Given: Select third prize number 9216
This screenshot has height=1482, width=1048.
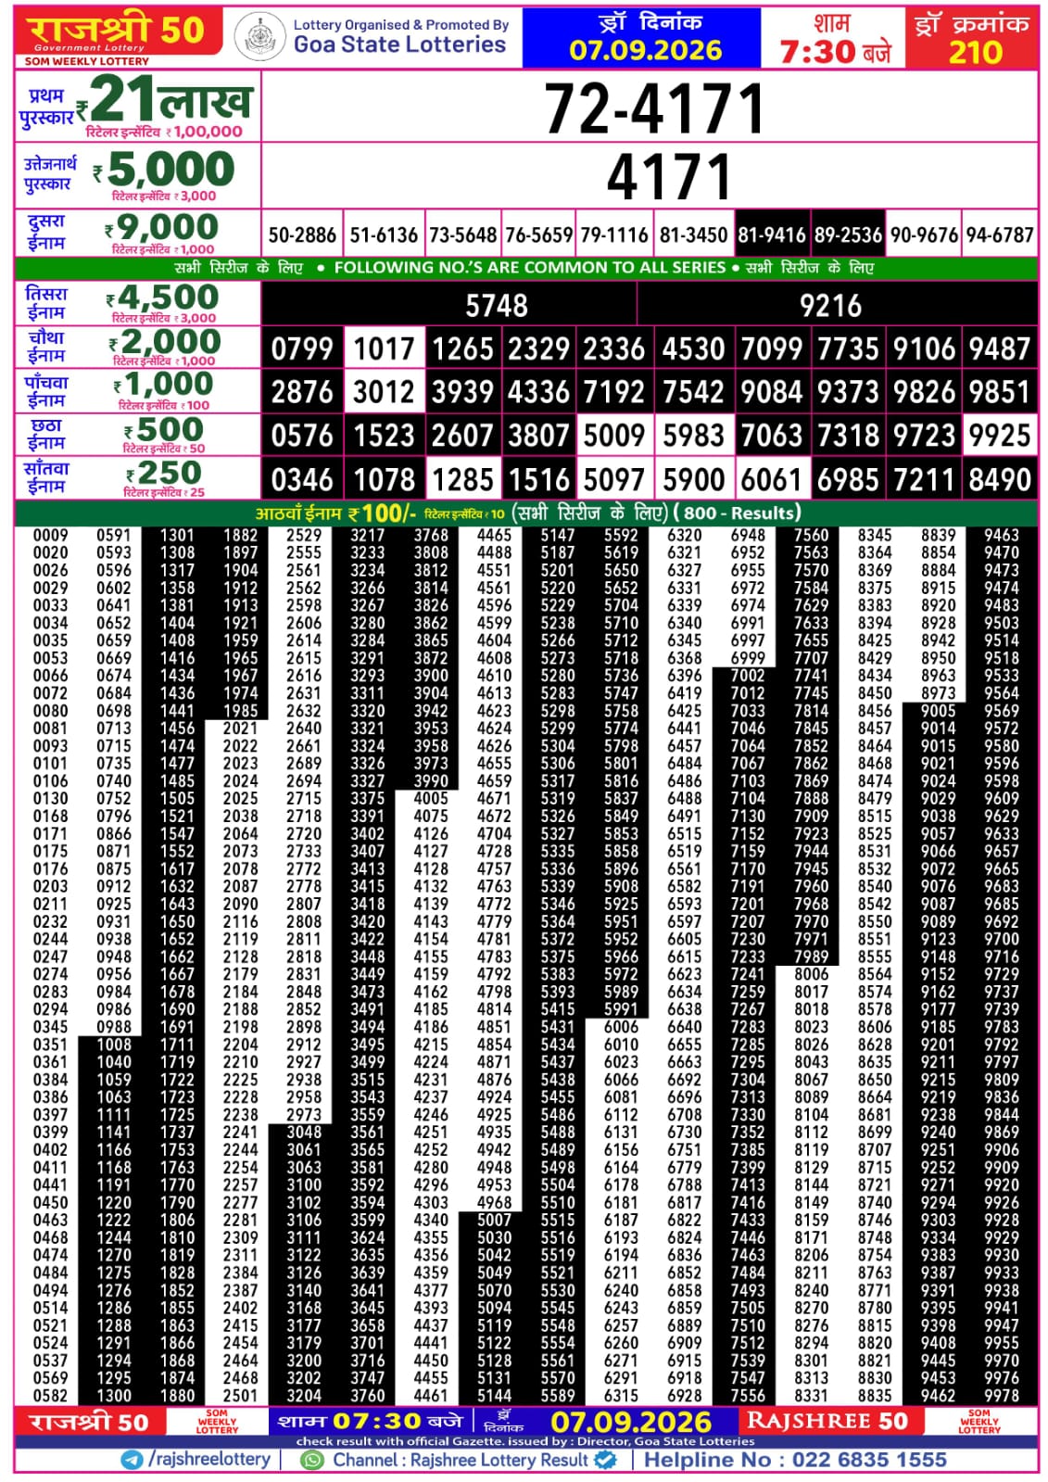Looking at the screenshot, I should 831,306.
